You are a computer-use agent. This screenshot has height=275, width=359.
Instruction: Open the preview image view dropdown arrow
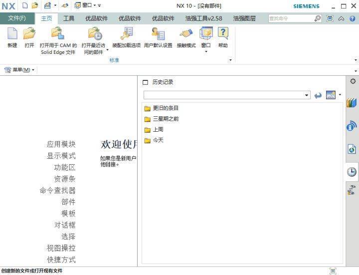pos(340,95)
